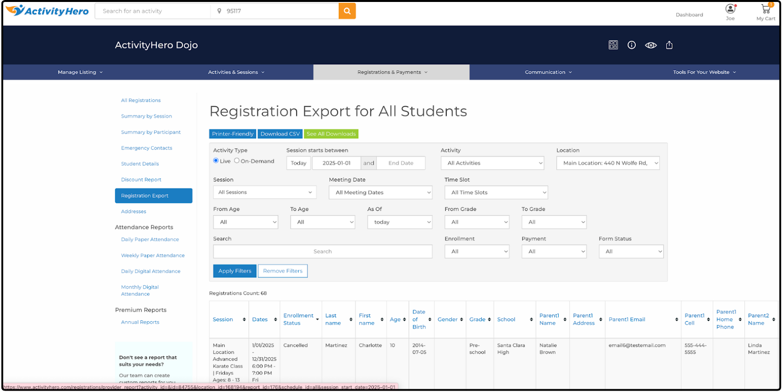Sort by Parent1 Cell column arrows
Image resolution: width=782 pixels, height=392 pixels.
tap(708, 319)
